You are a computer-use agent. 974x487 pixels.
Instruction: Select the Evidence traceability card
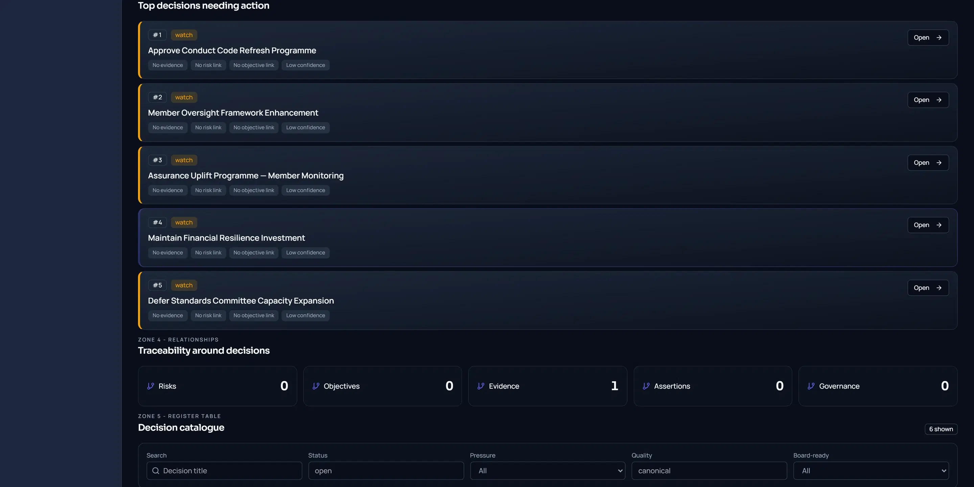click(548, 386)
